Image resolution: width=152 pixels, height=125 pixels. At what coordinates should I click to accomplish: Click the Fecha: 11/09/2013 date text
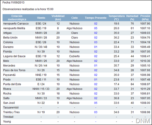pyautogui.click(x=13, y=3)
